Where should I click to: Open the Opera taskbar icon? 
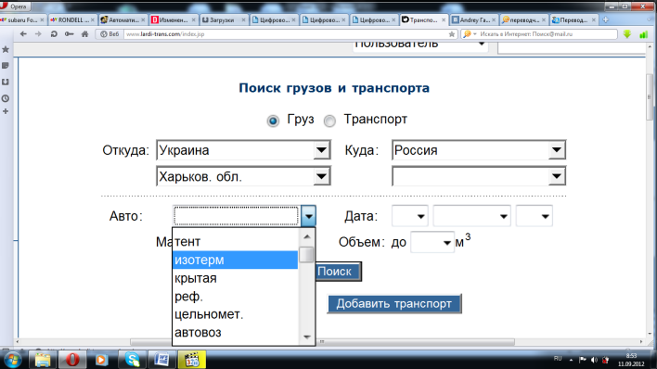pyautogui.click(x=72, y=360)
